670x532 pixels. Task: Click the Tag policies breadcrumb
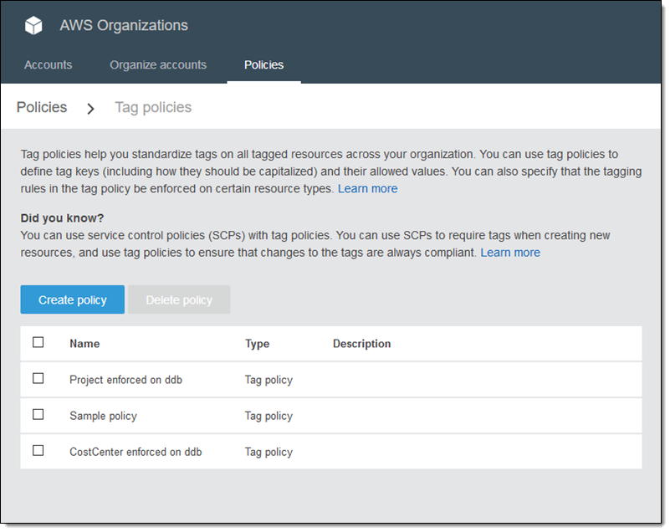(x=153, y=107)
